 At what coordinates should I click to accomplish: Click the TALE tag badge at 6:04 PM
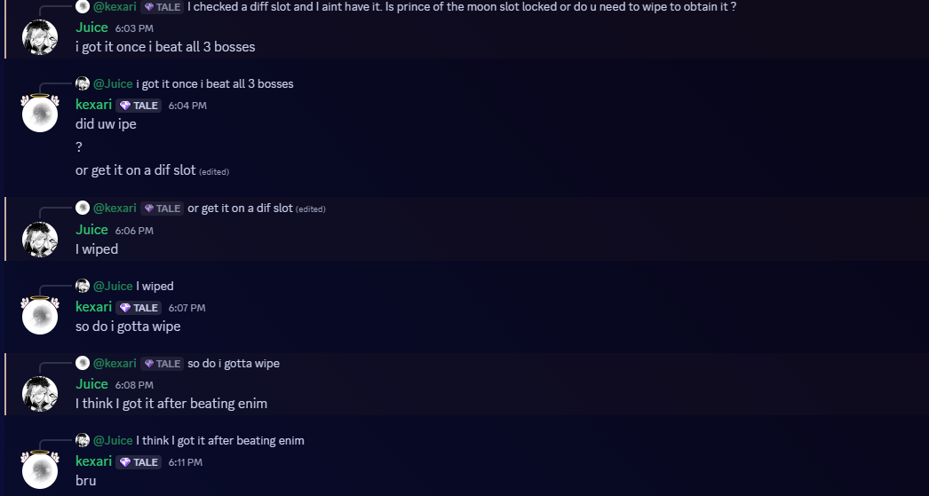tap(139, 106)
